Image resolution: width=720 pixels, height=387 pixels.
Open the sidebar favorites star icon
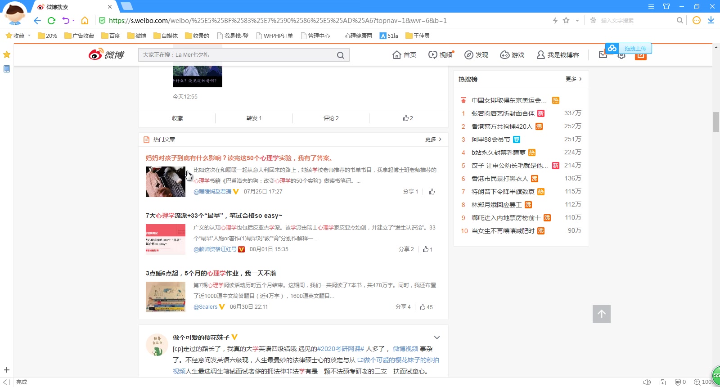click(x=7, y=54)
